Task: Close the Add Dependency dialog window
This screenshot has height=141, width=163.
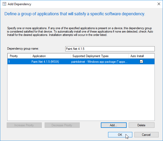Action: pos(158,4)
